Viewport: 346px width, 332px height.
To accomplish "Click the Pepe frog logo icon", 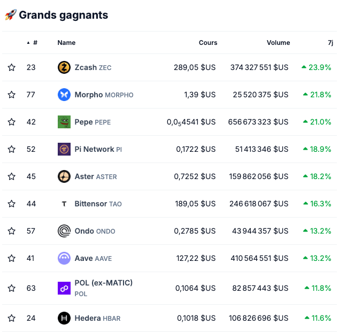I will click(x=64, y=122).
